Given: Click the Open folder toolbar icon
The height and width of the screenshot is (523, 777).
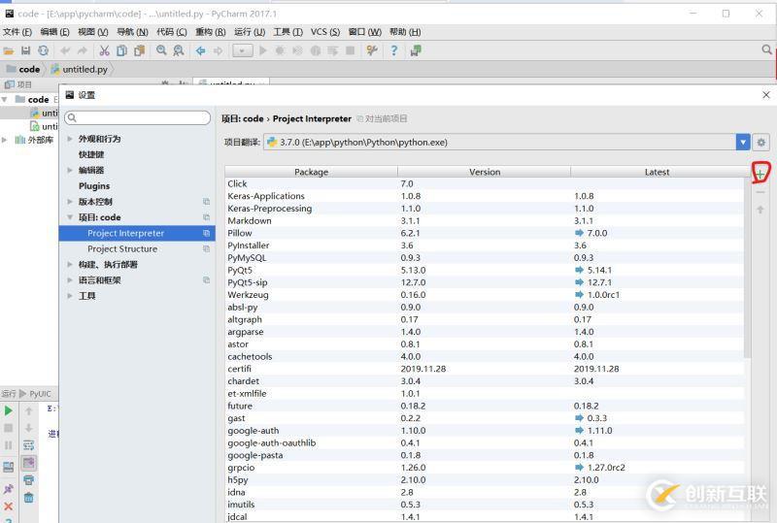Looking at the screenshot, I should [x=9, y=50].
